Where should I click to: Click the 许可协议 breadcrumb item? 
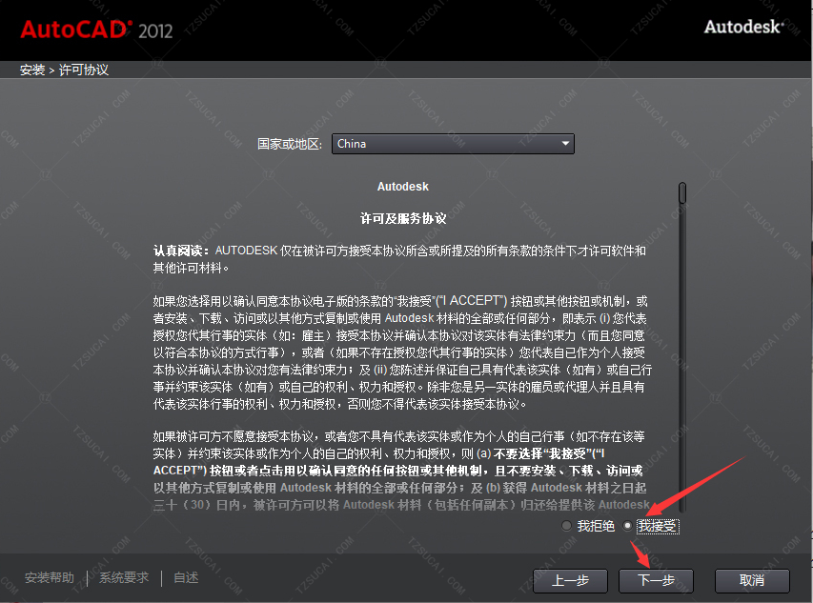pos(84,70)
